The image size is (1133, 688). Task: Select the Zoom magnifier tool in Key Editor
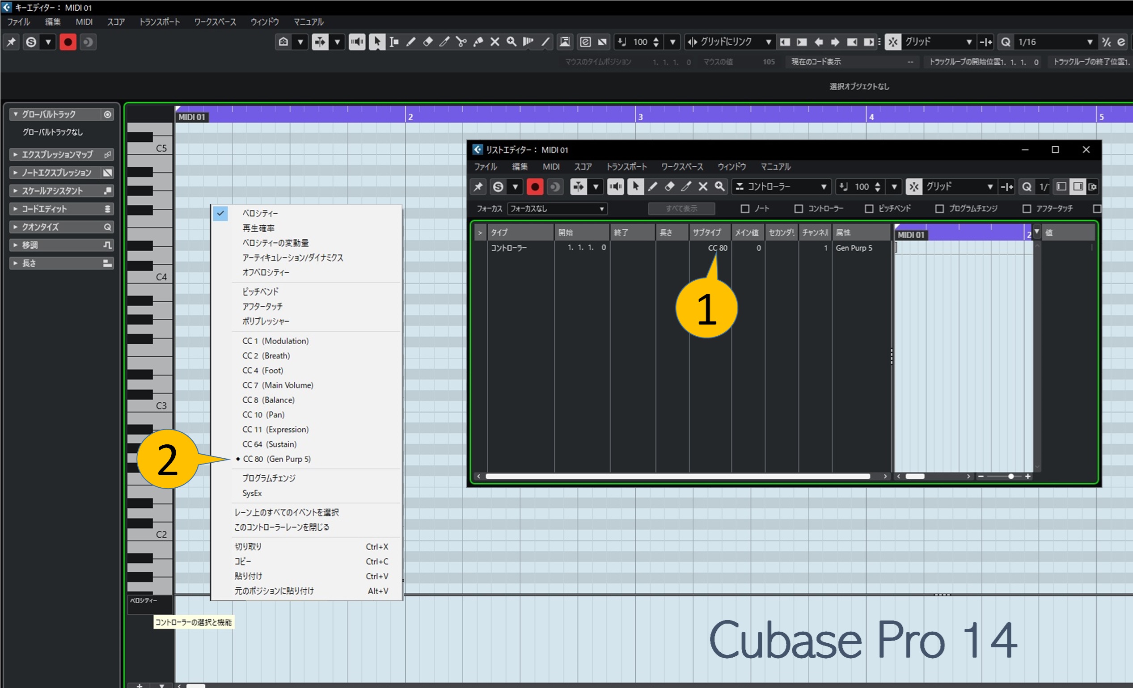coord(512,42)
